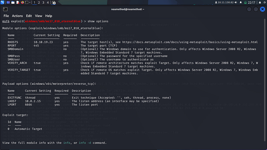The image size is (267, 150).
Task: Click LPORT value 6666
Action: click(28, 105)
